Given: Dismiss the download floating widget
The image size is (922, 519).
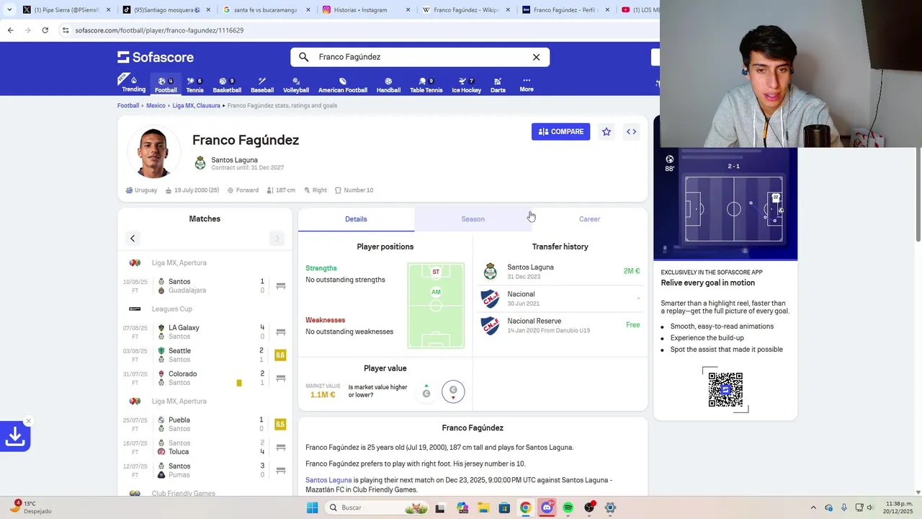Looking at the screenshot, I should (28, 421).
